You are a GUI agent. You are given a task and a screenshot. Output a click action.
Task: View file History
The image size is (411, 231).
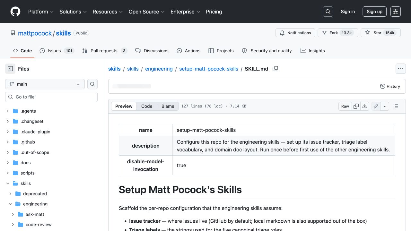[x=390, y=86]
